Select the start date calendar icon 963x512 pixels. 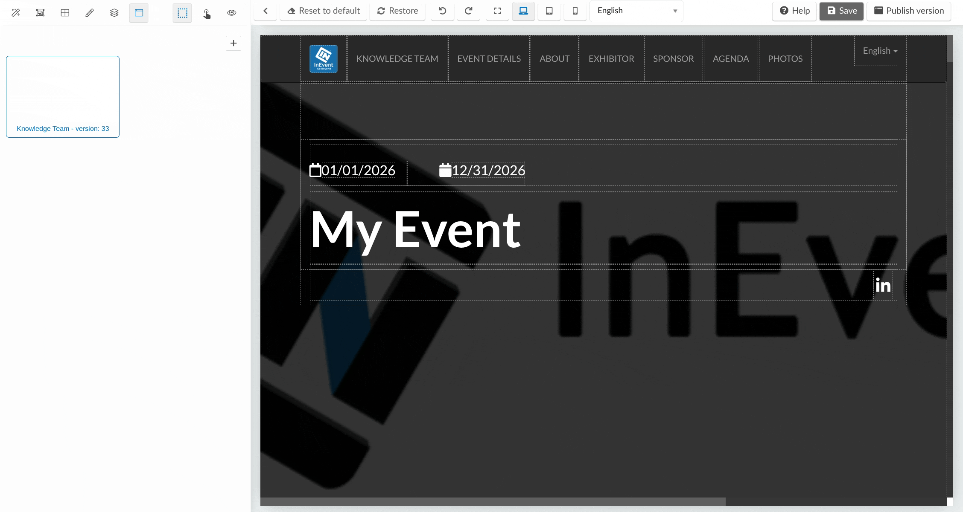coord(315,170)
